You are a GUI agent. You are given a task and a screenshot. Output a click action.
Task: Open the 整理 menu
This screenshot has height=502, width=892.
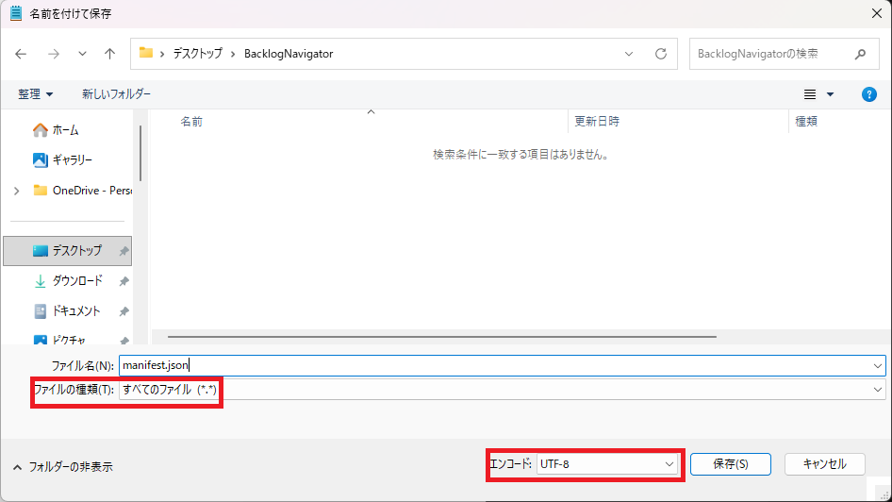(36, 94)
